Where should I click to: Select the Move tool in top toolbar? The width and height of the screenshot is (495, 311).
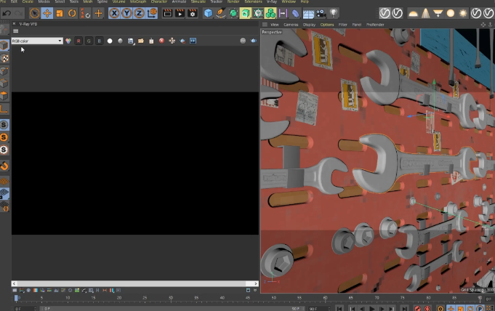47,13
